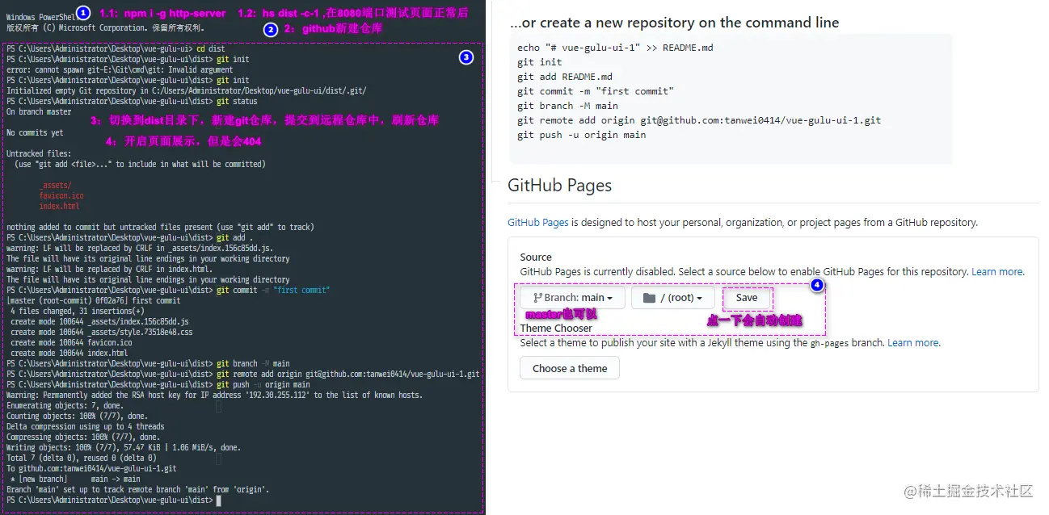This screenshot has width=1049, height=515.
Task: Click 'Delta compression using up to 4 threads' line
Action: point(85,427)
